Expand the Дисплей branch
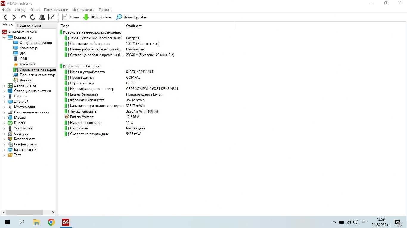The width and height of the screenshot is (407, 228). tap(4, 102)
